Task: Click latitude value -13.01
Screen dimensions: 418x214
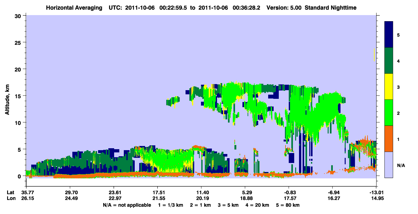Action: point(376,193)
